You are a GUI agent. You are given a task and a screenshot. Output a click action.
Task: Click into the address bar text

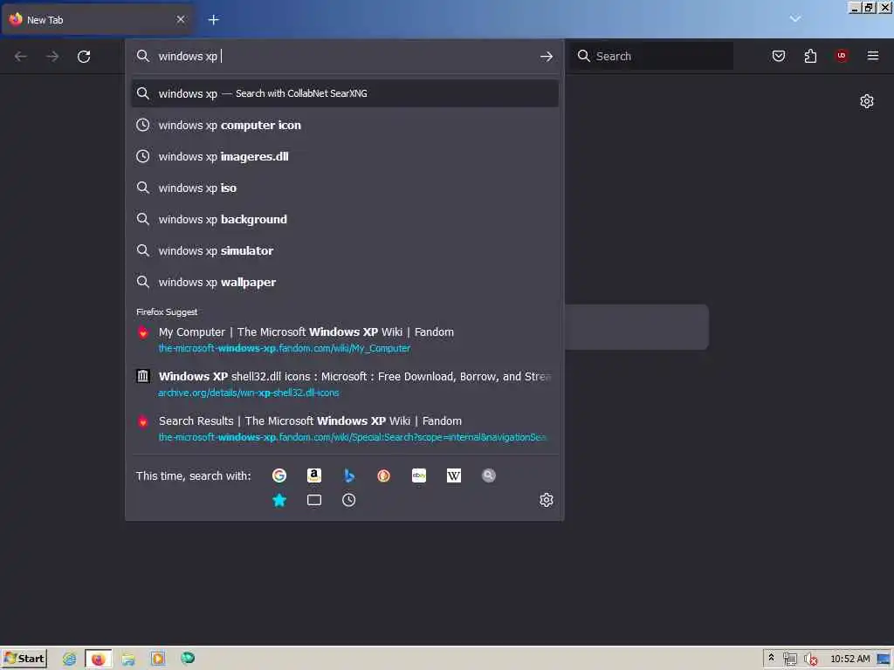click(x=345, y=57)
